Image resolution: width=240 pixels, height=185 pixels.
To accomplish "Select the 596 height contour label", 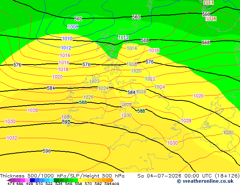I will coord(47,151).
